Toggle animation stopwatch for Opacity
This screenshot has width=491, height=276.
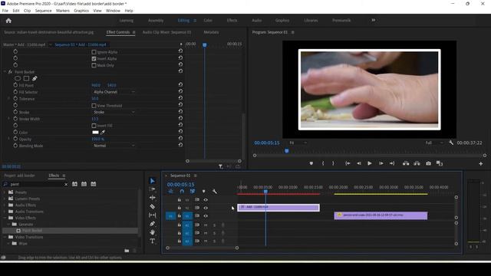[x=15, y=139]
